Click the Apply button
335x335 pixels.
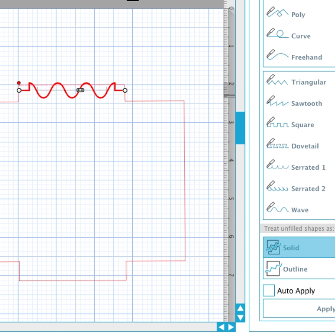coord(299,308)
